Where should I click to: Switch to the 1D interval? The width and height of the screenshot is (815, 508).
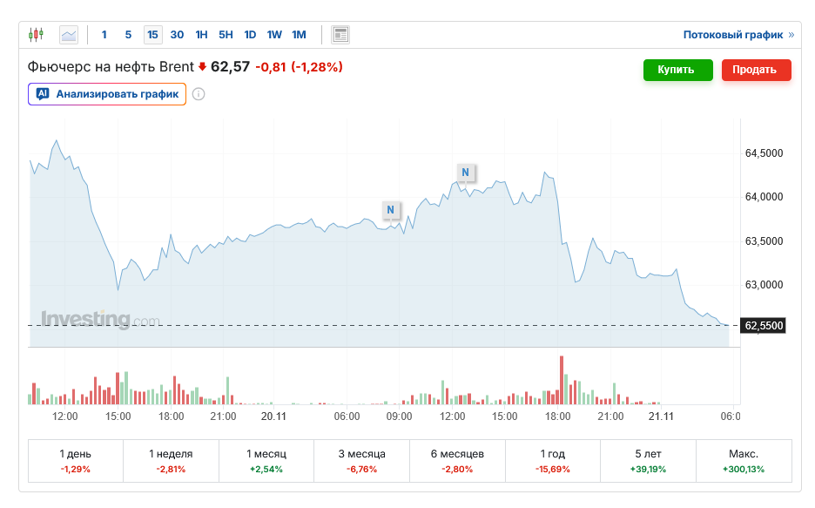pyautogui.click(x=250, y=35)
